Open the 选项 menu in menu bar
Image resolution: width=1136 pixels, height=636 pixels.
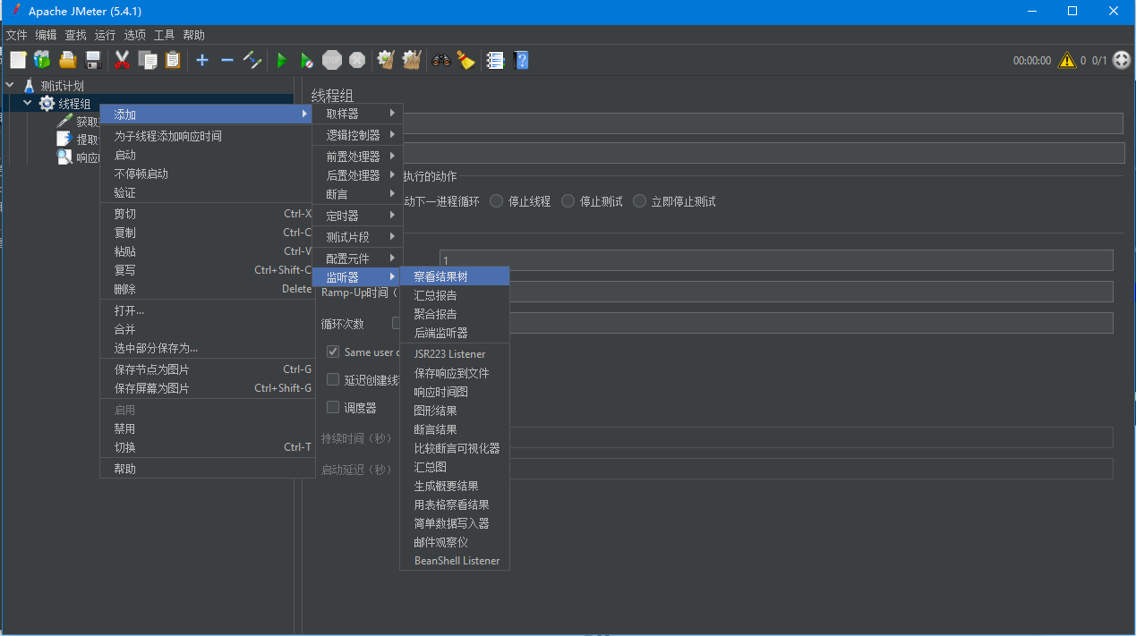pyautogui.click(x=135, y=35)
